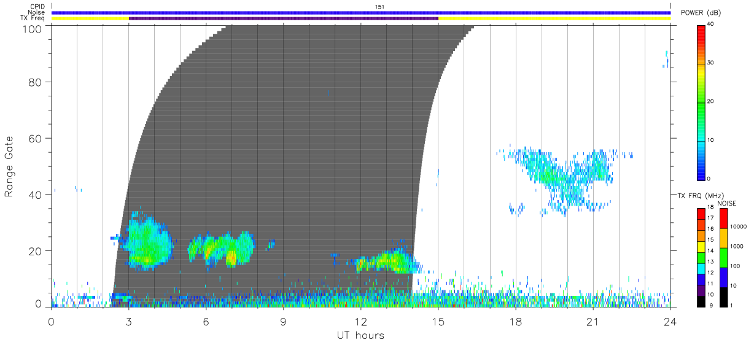Click the 100 tick on the NOISE colorbar

coord(736,266)
